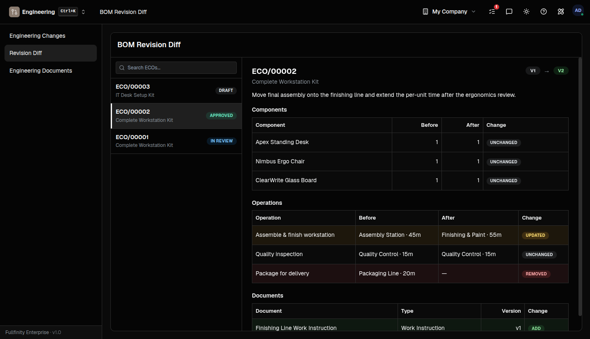
Task: Open the help question mark icon
Action: click(x=544, y=11)
